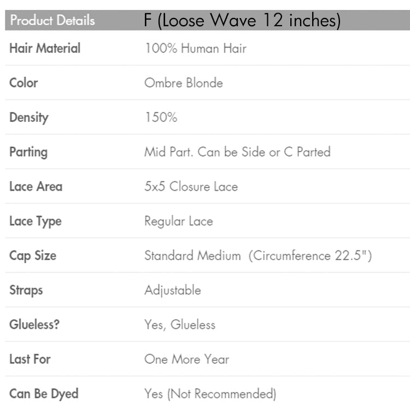Viewport: 410px width, 410px height.
Task: Select the Glueless? row label
Action: (34, 325)
